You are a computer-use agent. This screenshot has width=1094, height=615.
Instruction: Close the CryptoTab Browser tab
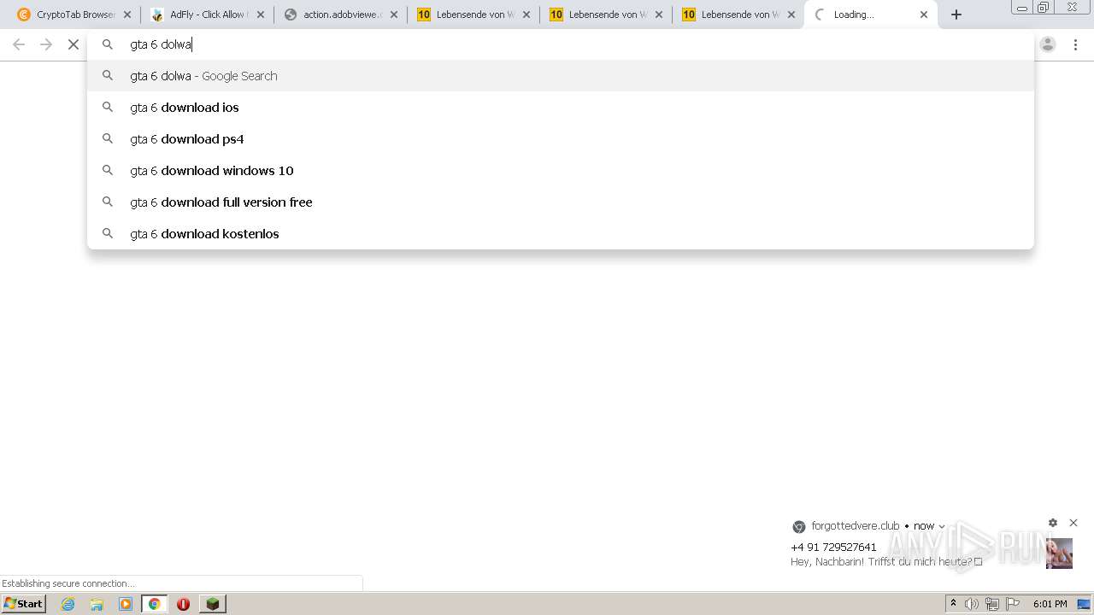pyautogui.click(x=127, y=15)
